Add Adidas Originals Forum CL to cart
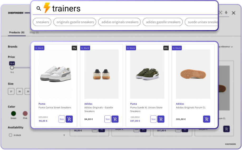This screenshot has height=150, width=242. point(207,119)
